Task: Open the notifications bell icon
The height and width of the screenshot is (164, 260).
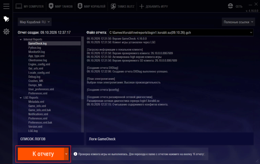Action: [6, 19]
